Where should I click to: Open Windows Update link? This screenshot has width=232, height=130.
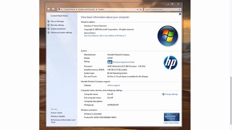58,116
